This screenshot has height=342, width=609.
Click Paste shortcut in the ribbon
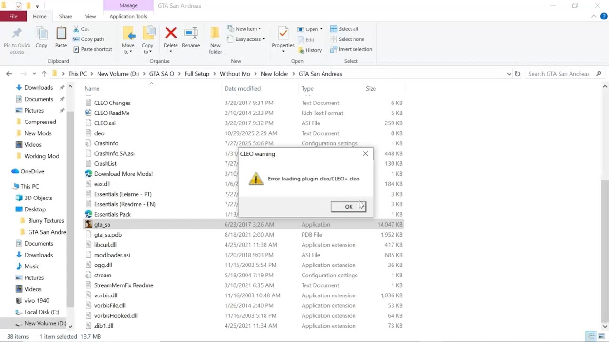[x=93, y=49]
